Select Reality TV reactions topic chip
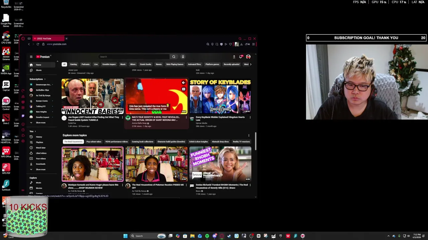Screen dimensions: 428x240 tap(241, 142)
